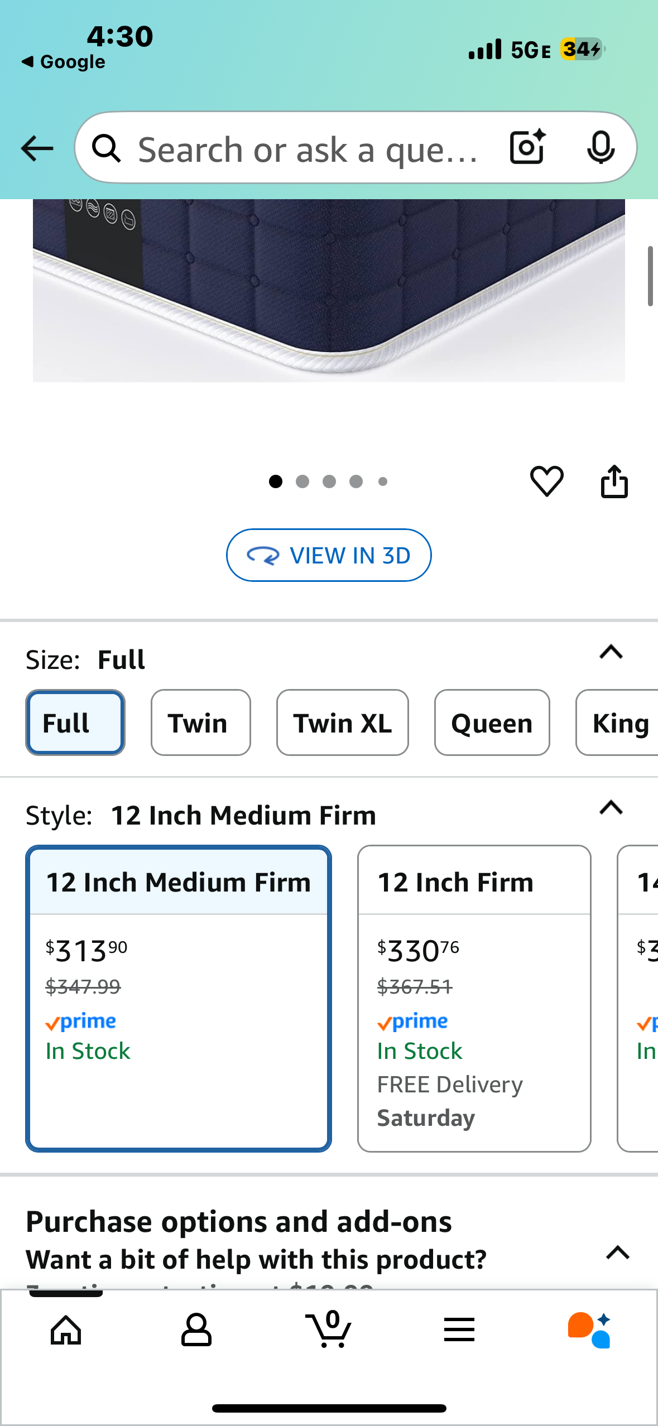The width and height of the screenshot is (658, 1426).
Task: Open the account profile icon
Action: [196, 1330]
